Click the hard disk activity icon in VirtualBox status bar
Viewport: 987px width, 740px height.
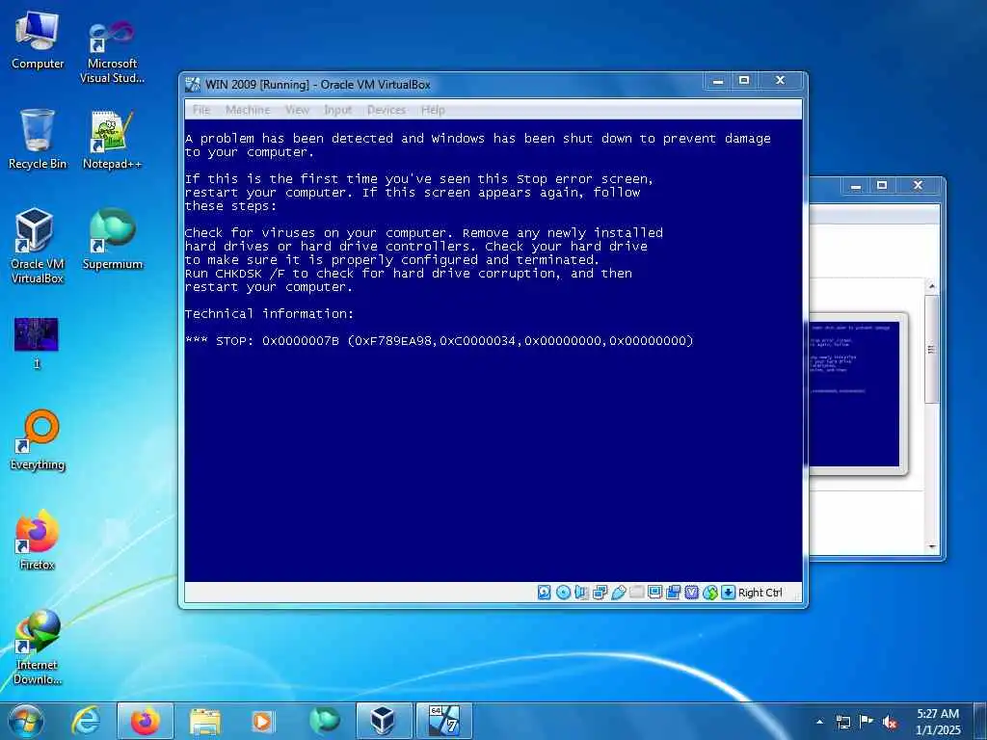tap(545, 593)
